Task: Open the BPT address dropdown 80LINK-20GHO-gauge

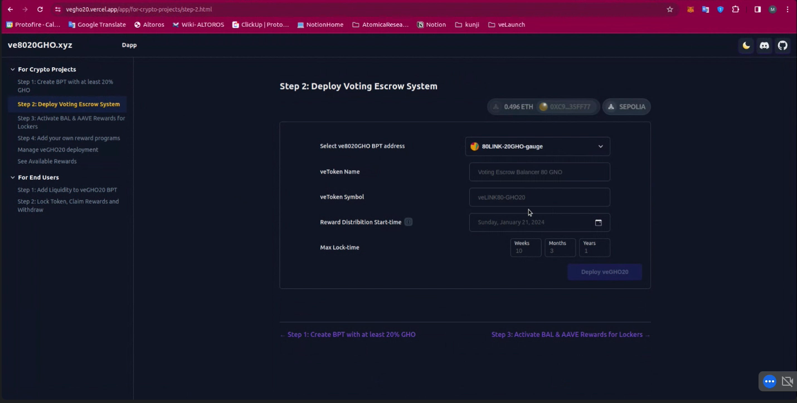Action: pos(537,146)
